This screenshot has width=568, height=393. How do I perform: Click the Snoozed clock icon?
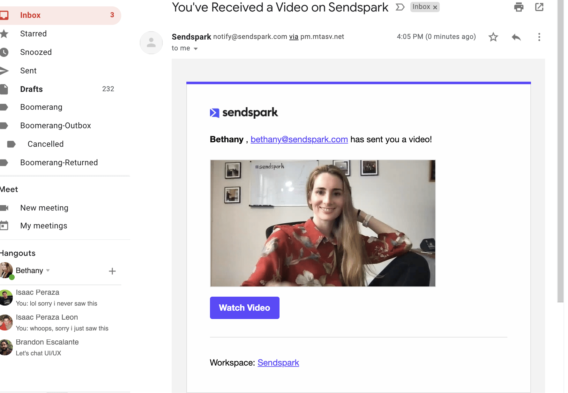coord(4,52)
